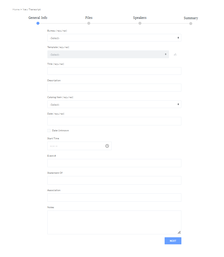Click the Summary step circle
Image resolution: width=224 pixels, height=257 pixels.
pos(190,24)
